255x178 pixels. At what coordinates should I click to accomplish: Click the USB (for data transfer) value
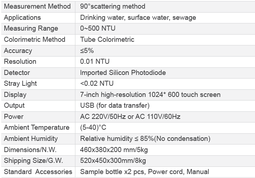[x=115, y=106]
